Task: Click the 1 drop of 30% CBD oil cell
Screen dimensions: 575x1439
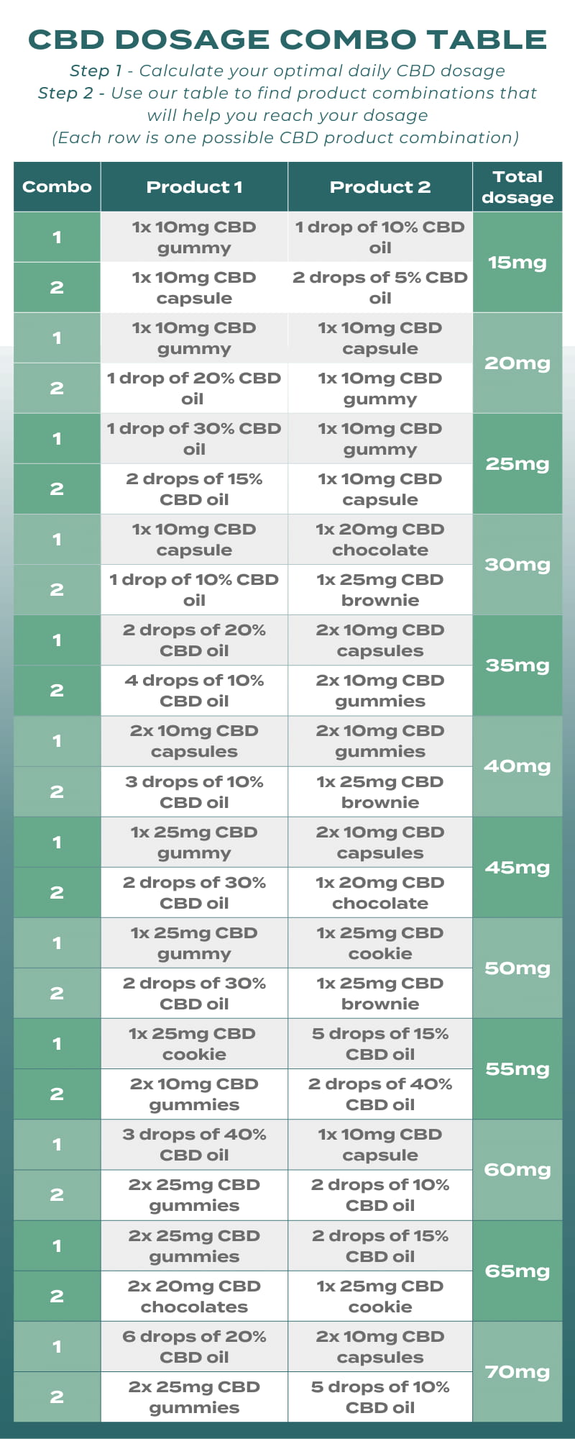Action: 194,439
